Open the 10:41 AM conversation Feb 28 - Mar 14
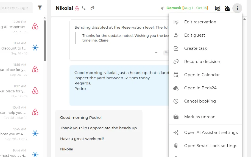The width and height of the screenshot is (251, 157). tap(21, 113)
